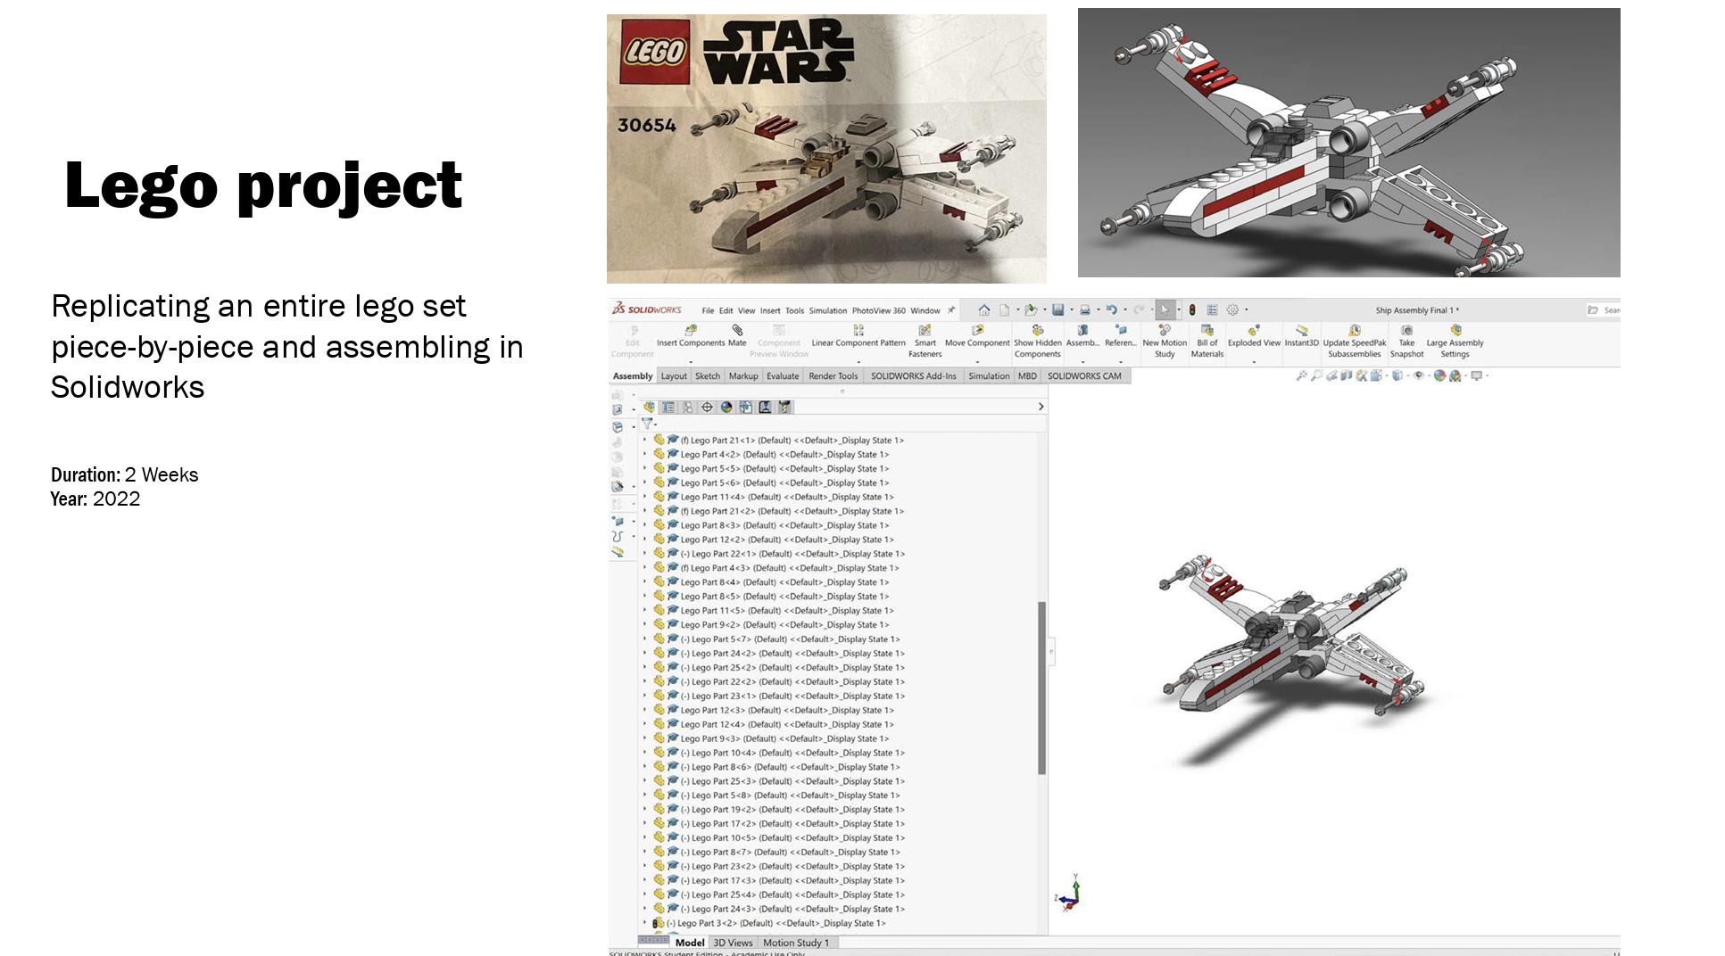1725x956 pixels.
Task: Expand the Lego Part 9<2> tree node
Action: (645, 624)
